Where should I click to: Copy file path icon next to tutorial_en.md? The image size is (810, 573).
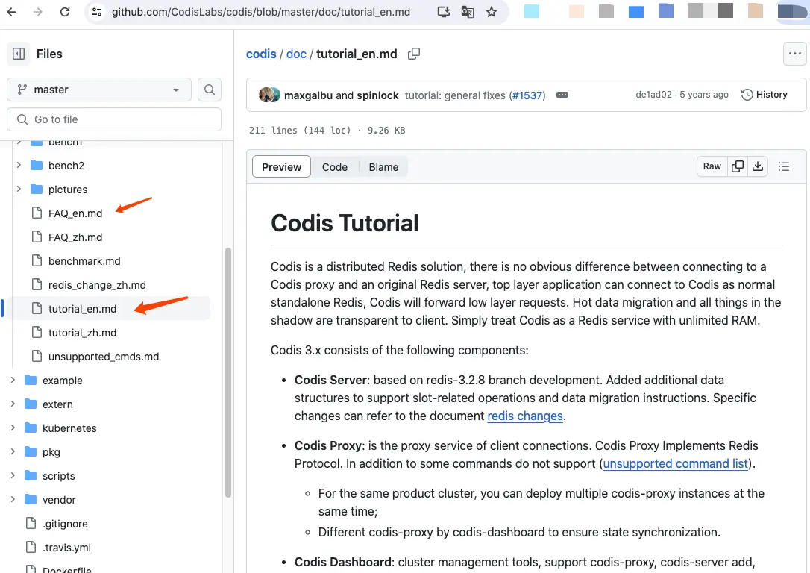click(414, 54)
